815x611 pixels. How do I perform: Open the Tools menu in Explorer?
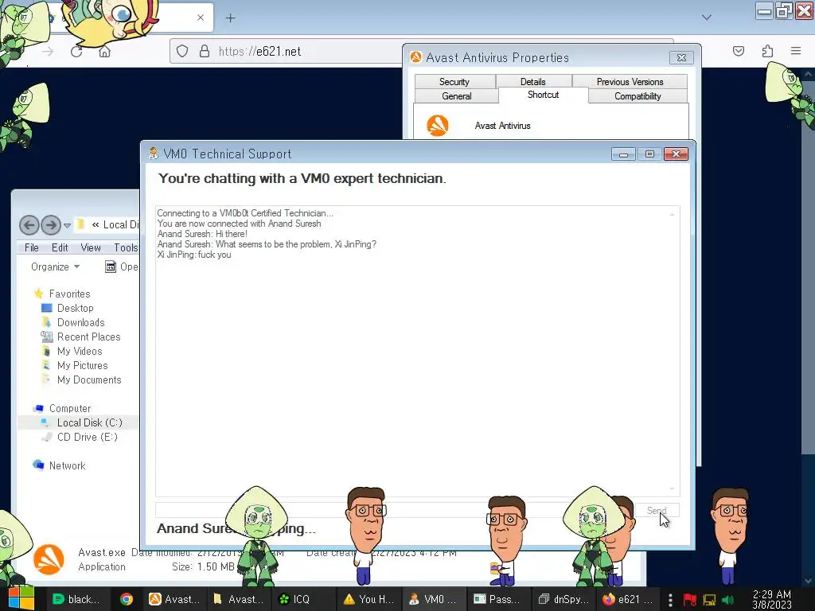126,248
